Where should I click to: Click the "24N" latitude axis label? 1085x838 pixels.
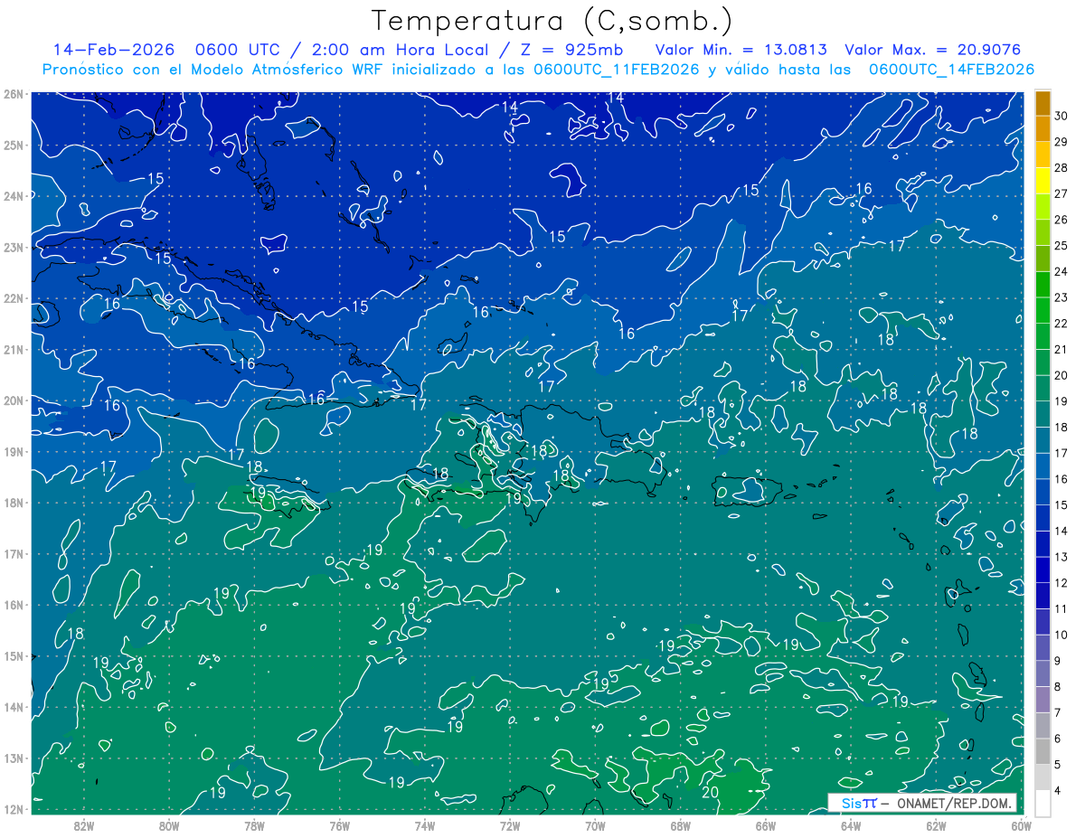pos(13,196)
